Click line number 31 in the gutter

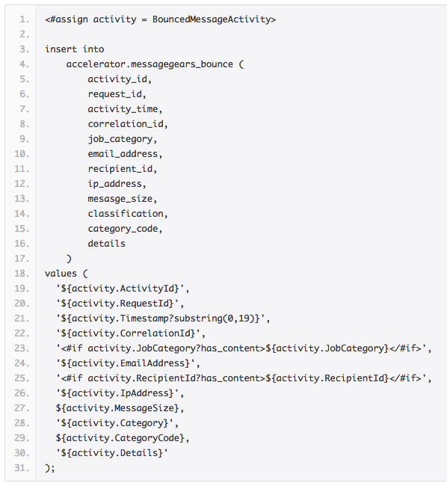point(22,468)
